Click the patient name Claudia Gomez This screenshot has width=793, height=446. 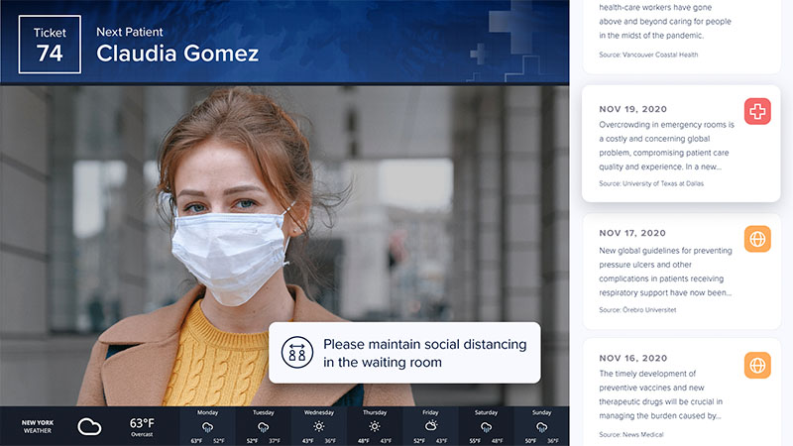tap(177, 54)
